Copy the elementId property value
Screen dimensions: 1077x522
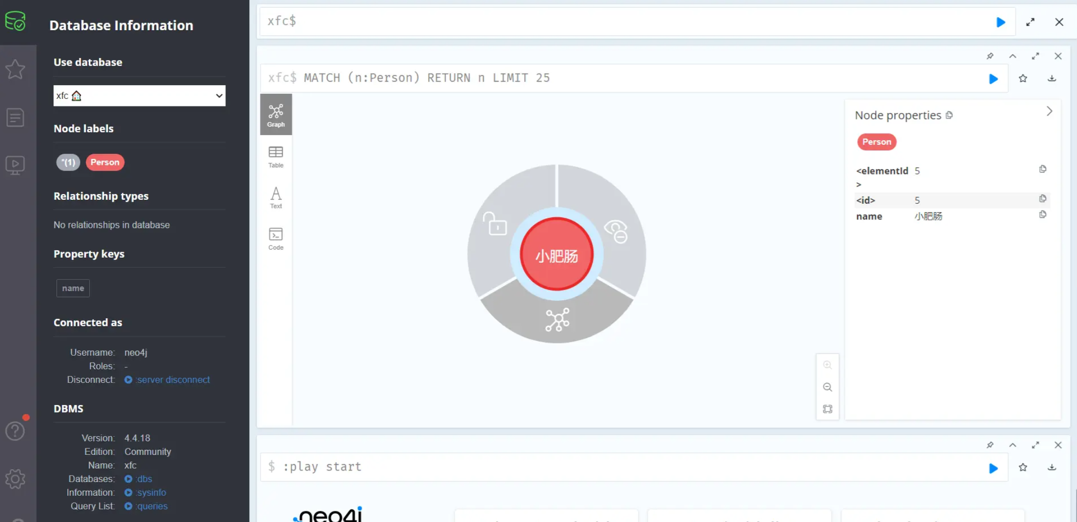coord(1043,169)
